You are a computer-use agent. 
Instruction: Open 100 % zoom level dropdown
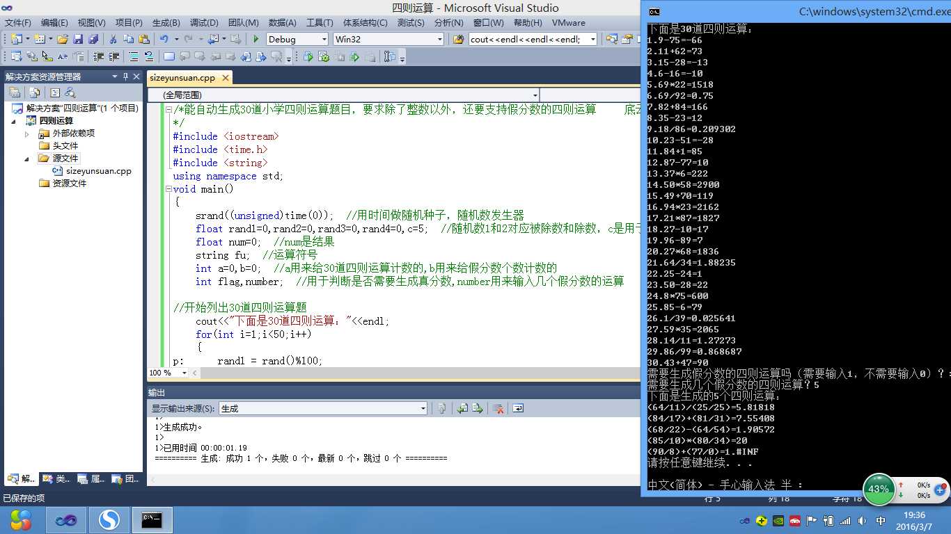184,373
